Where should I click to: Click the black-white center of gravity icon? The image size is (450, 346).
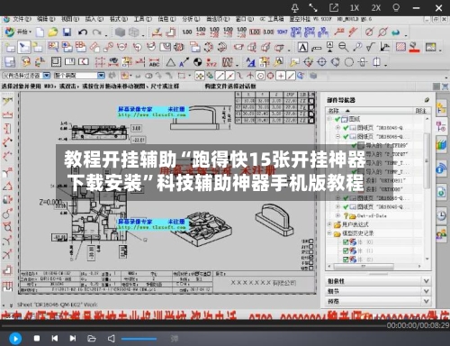[x=197, y=62]
